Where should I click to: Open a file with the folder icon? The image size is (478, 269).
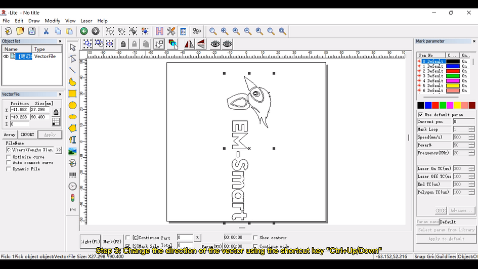[x=20, y=31]
